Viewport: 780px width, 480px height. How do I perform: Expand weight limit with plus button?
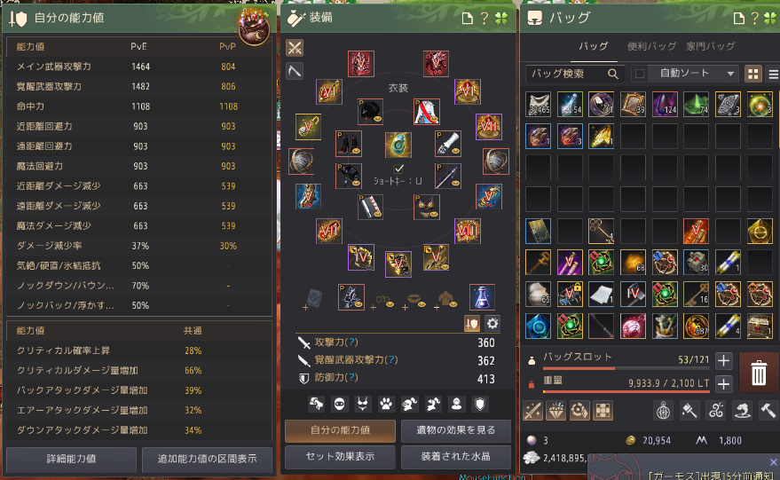pos(724,383)
